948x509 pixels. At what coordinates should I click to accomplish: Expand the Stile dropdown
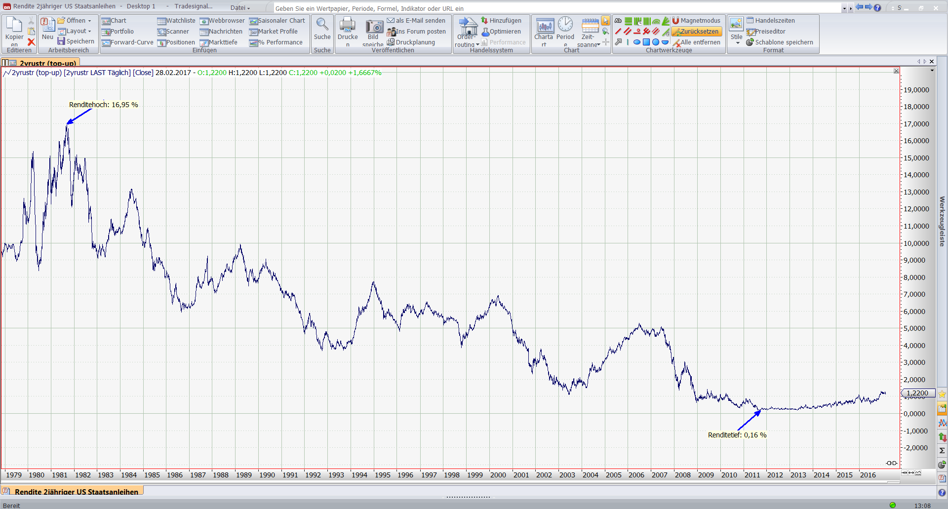point(738,43)
